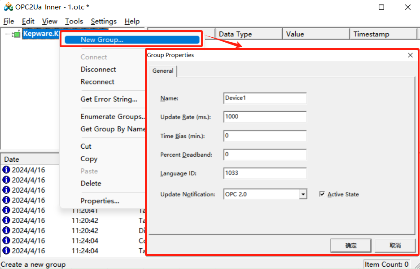This screenshot has width=420, height=269.
Task: Click the OPC2Ua_Inner app icon in title bar
Action: click(9, 7)
